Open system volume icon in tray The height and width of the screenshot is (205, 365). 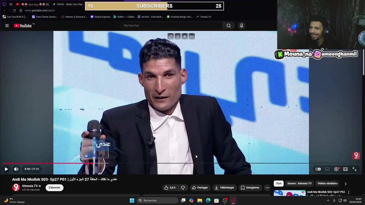[x=345, y=200]
